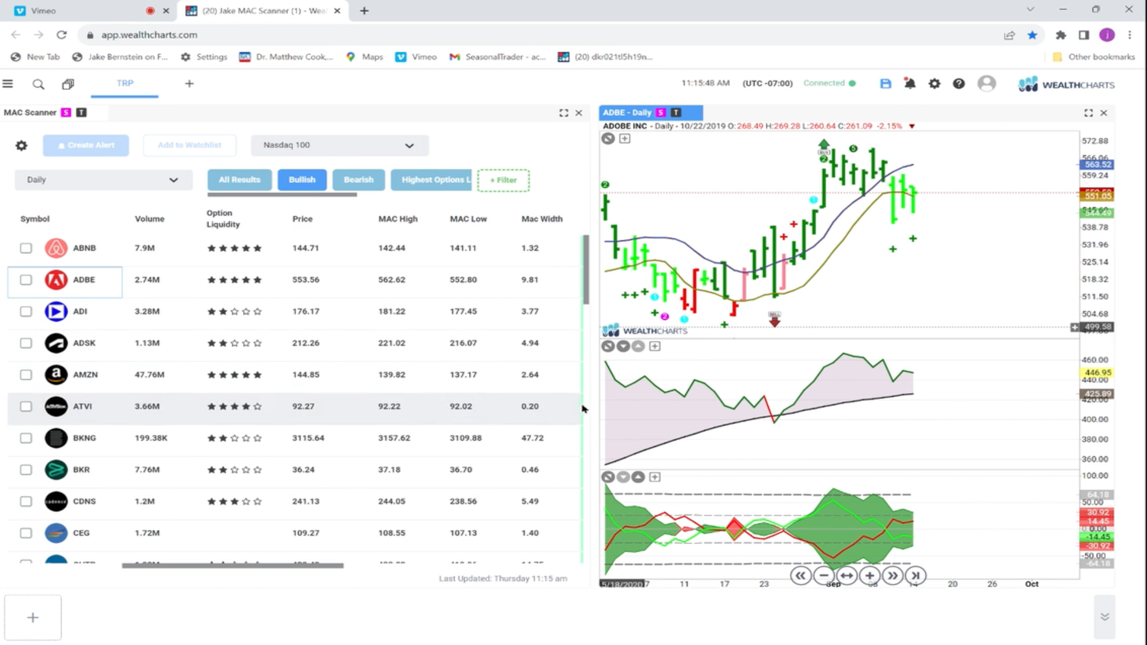Show the All Results filter tab
1147x645 pixels.
coord(240,180)
